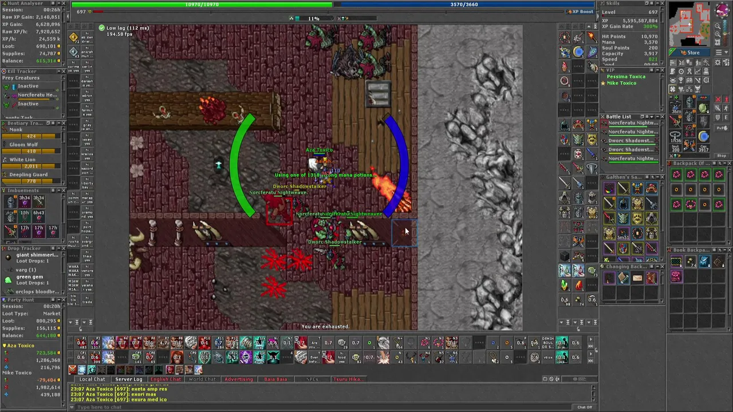Open the Server Log tab

click(x=129, y=379)
